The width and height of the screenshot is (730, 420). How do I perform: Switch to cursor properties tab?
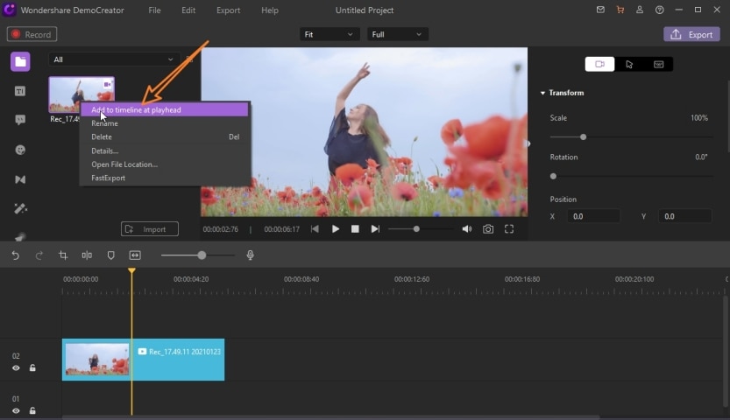click(629, 64)
